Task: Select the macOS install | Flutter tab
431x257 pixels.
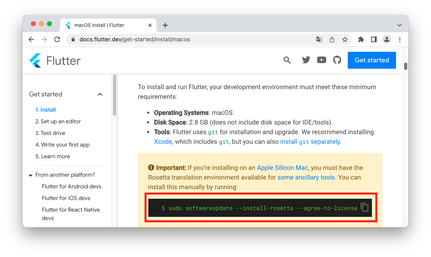Action: [108, 25]
